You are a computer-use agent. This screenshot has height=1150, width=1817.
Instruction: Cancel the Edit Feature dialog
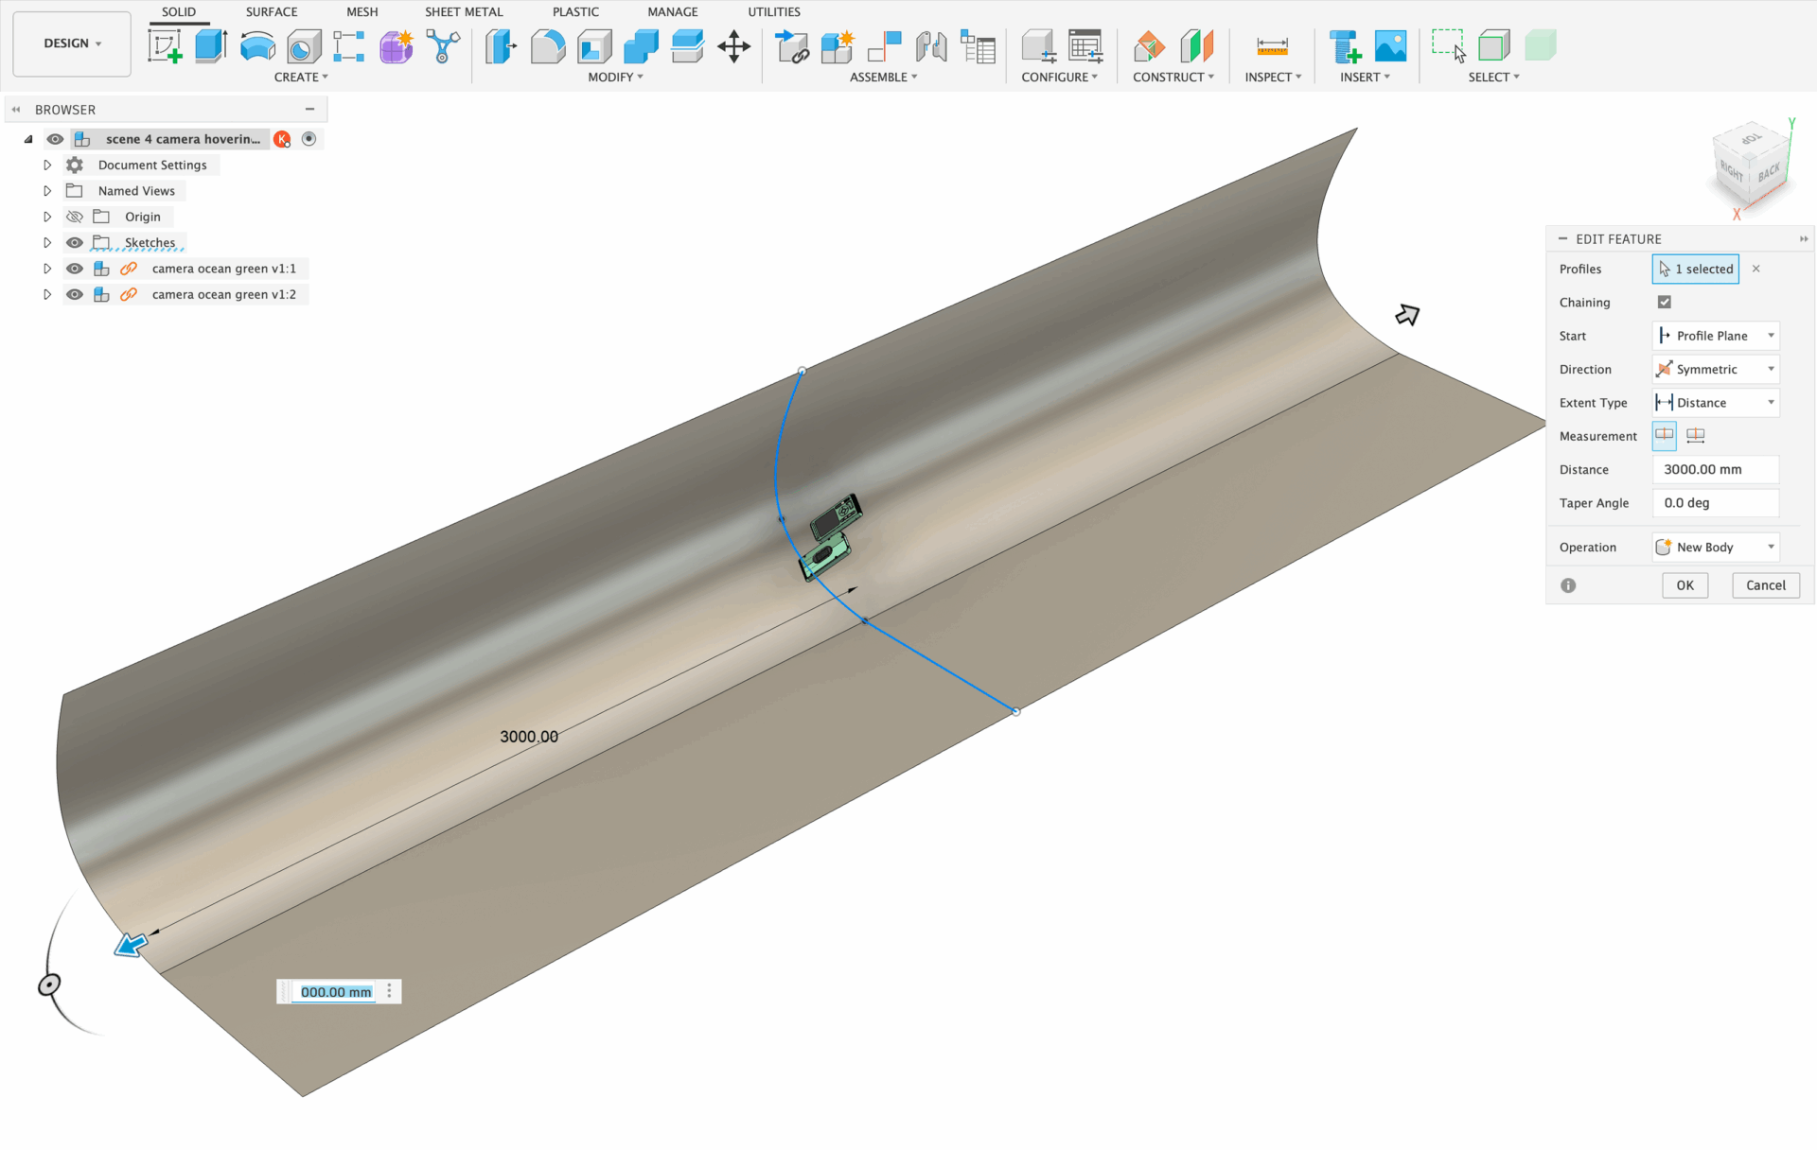(1765, 585)
